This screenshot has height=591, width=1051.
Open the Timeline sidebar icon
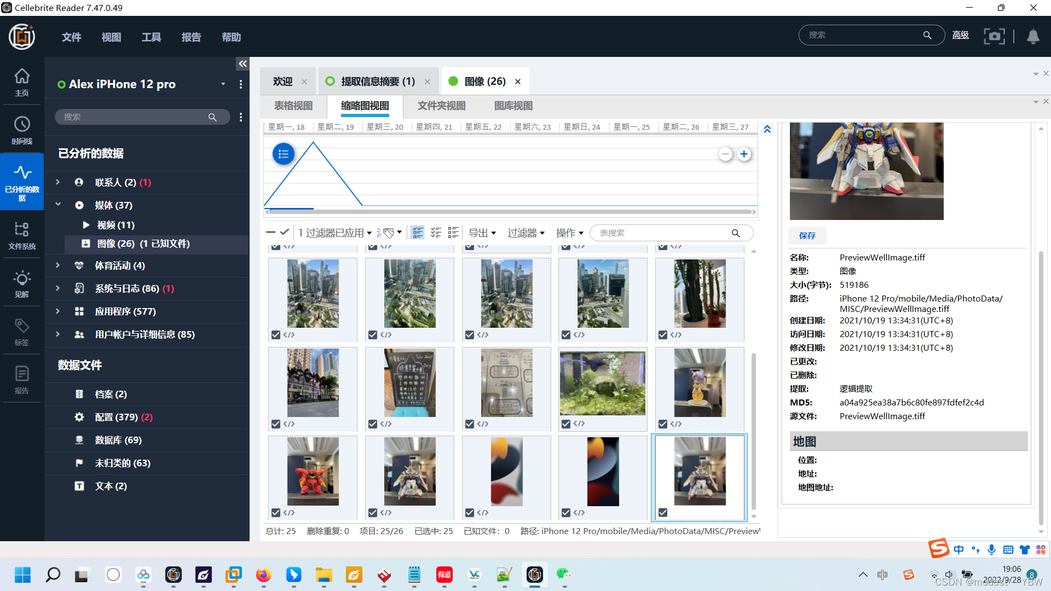point(22,129)
